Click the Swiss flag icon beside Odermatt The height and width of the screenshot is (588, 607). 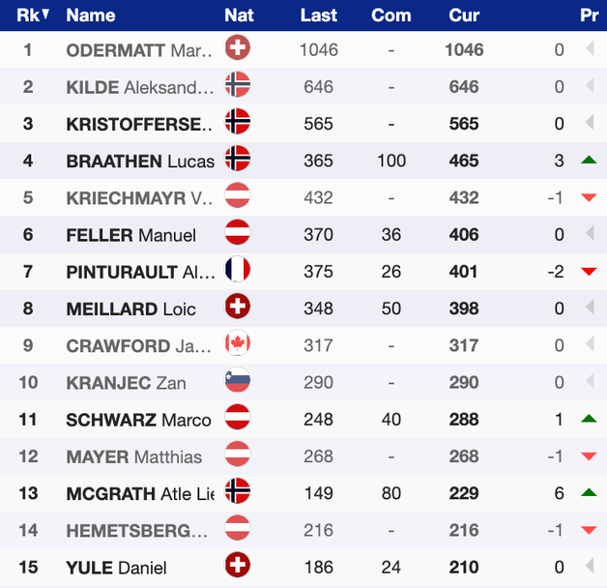point(237,48)
